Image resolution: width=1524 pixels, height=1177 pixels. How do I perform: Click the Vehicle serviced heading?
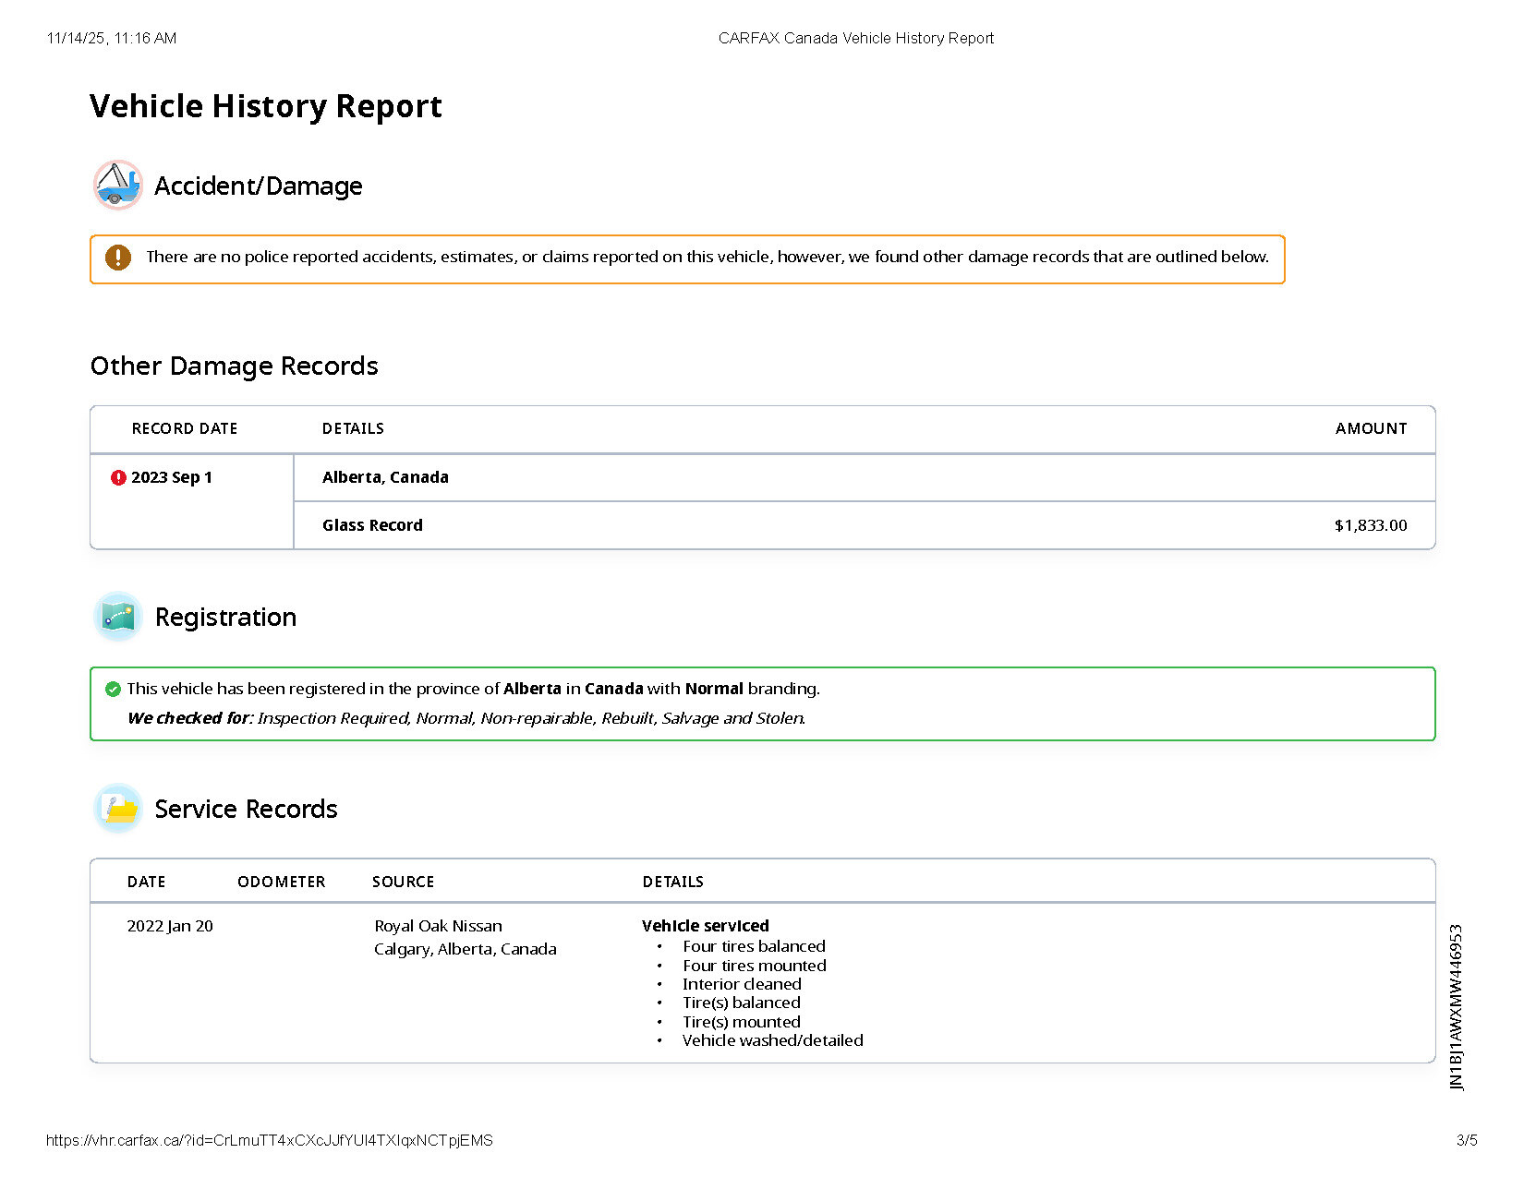tap(705, 926)
